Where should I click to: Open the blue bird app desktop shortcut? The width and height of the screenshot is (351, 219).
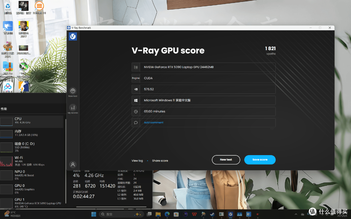click(x=8, y=28)
